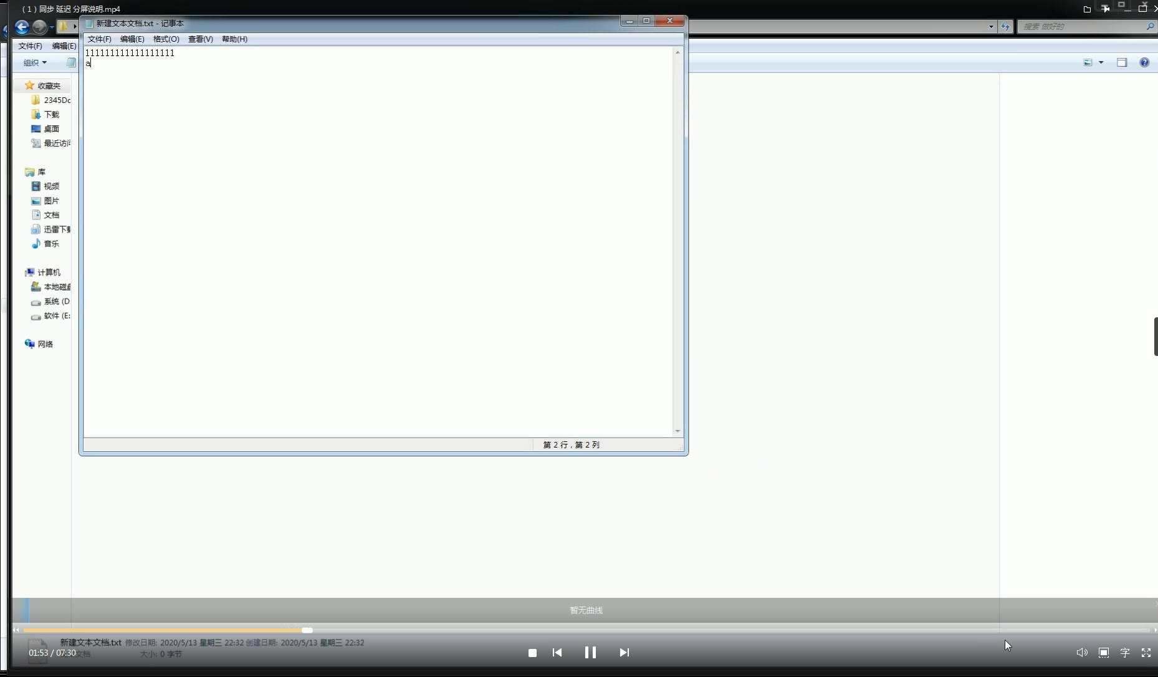Open 下载 in the navigation pane
1158x677 pixels.
pos(51,114)
